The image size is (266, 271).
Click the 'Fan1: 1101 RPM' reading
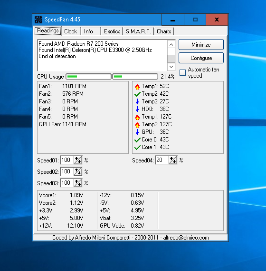(63, 86)
